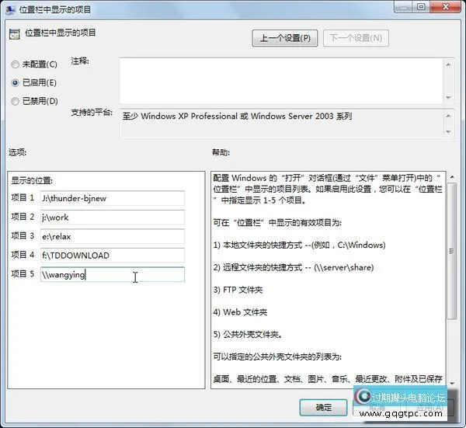The width and height of the screenshot is (466, 428).
Task: Click the supported platform box down arrow
Action: 448,132
